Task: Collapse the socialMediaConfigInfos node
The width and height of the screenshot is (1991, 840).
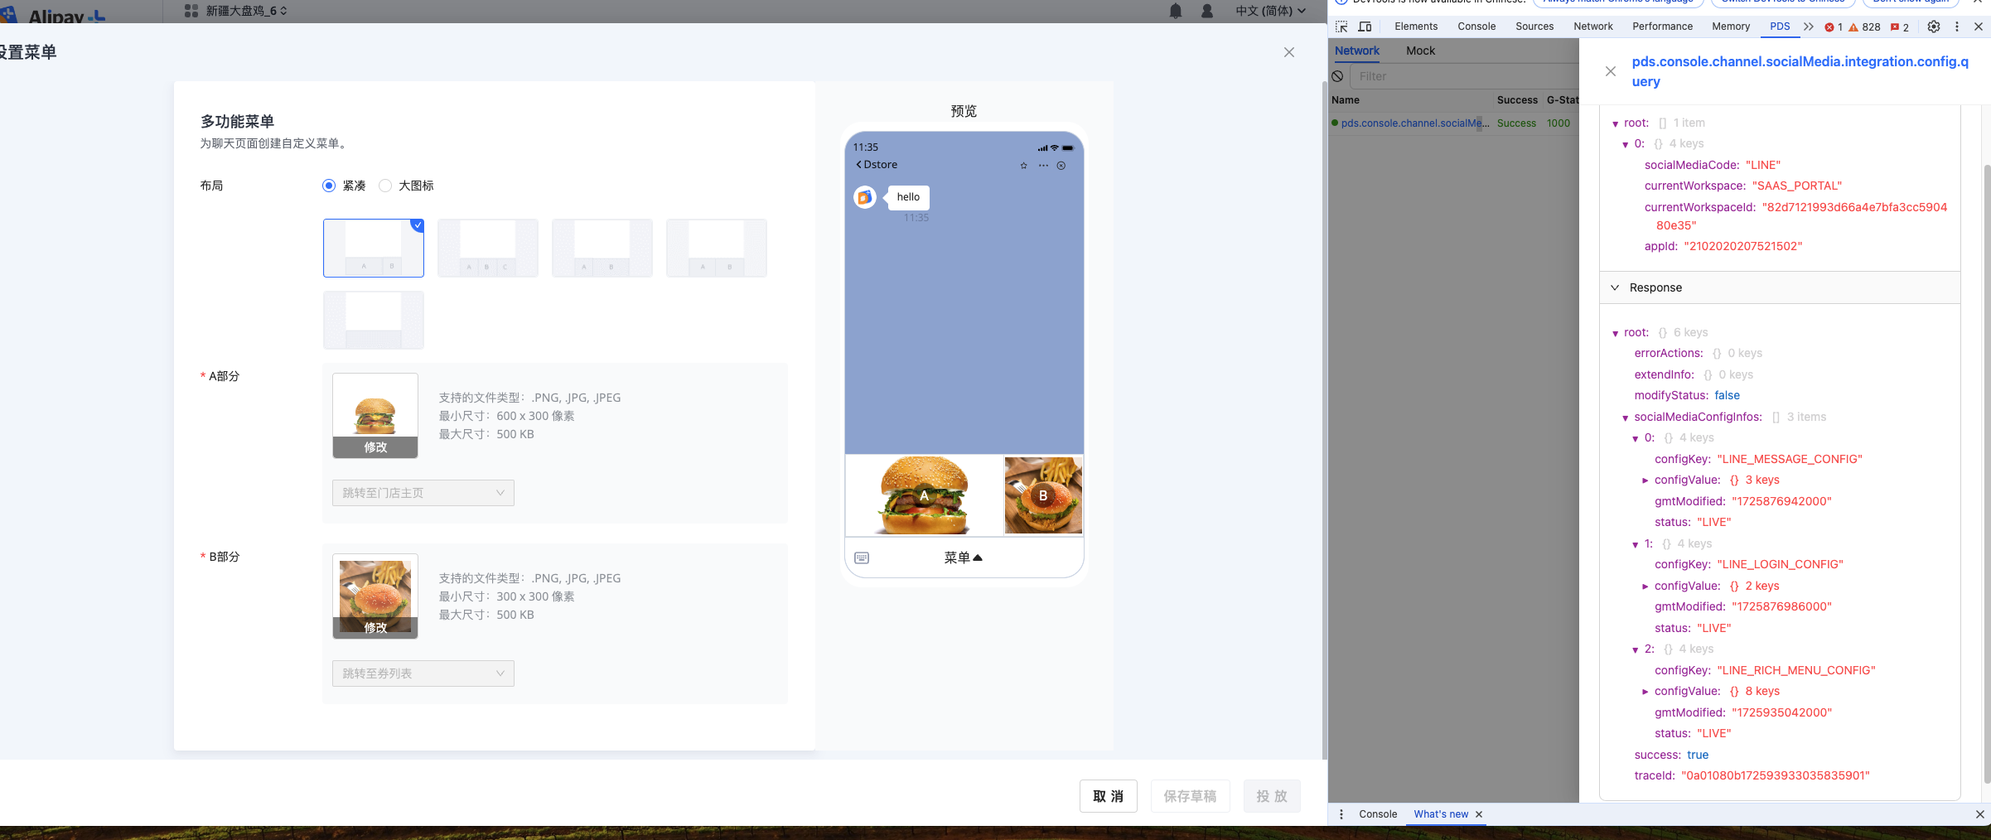Action: tap(1625, 418)
